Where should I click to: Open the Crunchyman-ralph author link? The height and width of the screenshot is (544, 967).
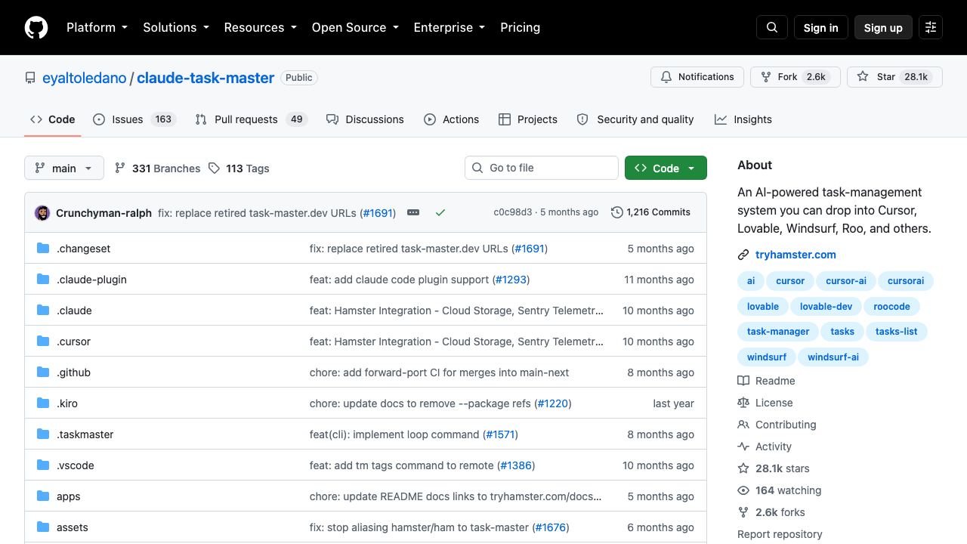point(103,213)
